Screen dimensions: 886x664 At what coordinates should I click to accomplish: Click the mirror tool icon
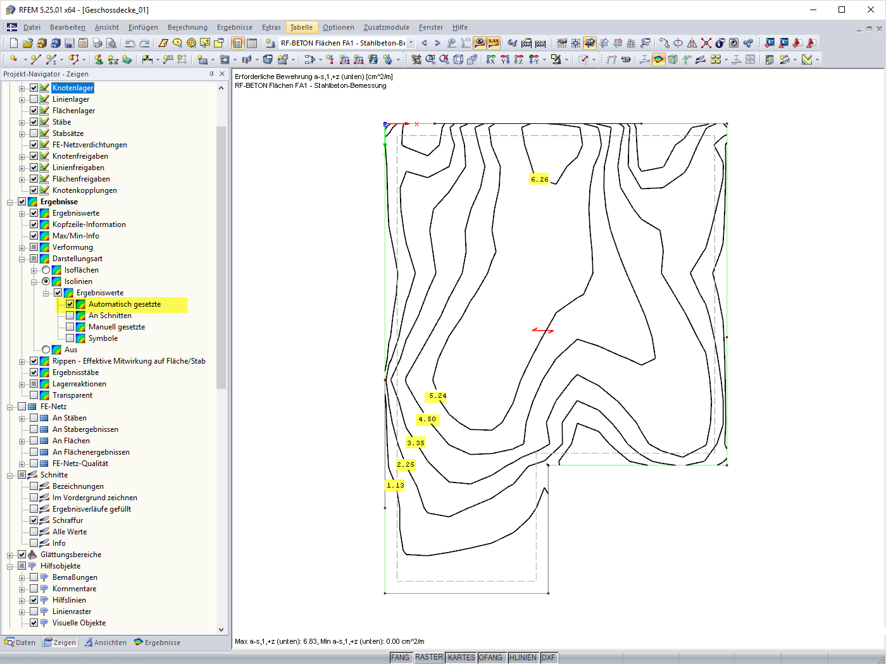click(692, 43)
